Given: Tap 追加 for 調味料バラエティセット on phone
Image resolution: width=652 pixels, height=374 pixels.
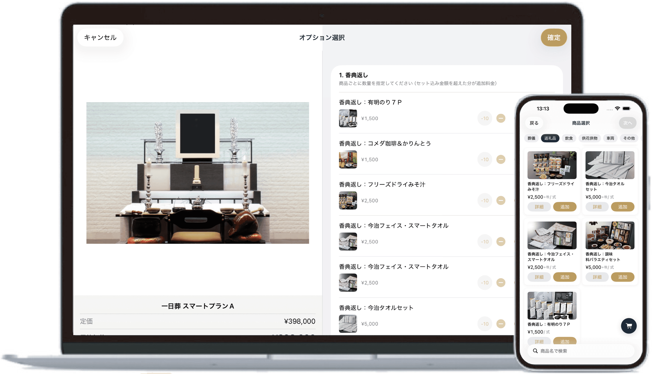Looking at the screenshot, I should pyautogui.click(x=623, y=277).
